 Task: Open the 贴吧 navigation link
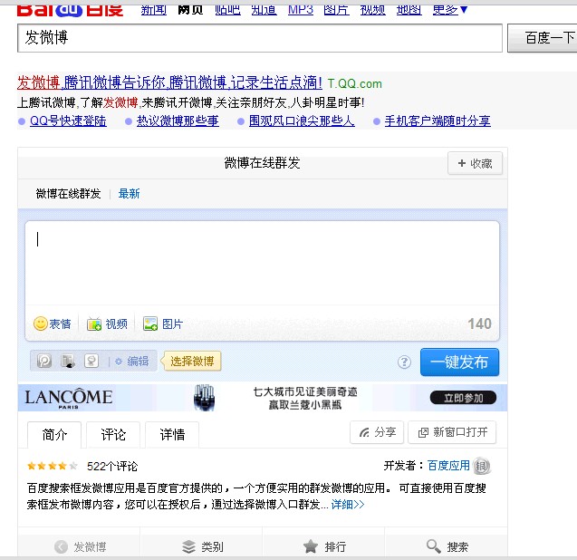(x=227, y=10)
